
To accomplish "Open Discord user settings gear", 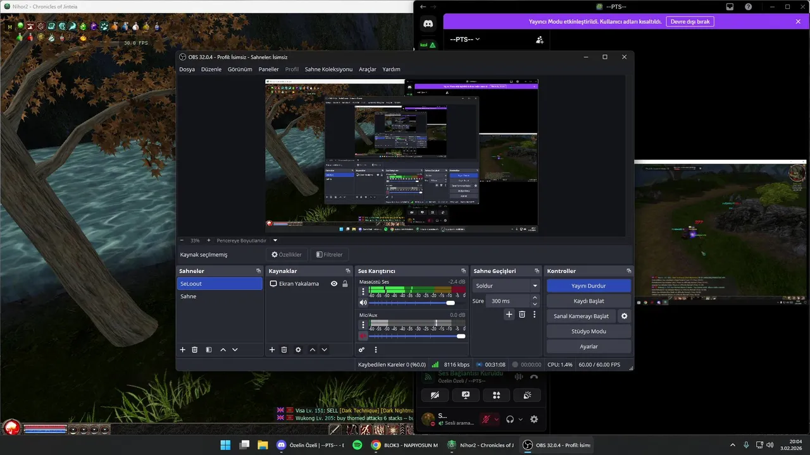I will click(534, 419).
